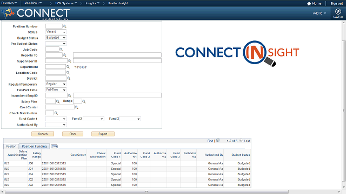Switch to the Position tab
Image resolution: width=346 pixels, height=194 pixels.
coord(11,146)
